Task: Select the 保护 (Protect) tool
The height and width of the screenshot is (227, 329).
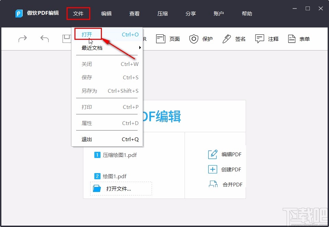Action: [x=201, y=39]
